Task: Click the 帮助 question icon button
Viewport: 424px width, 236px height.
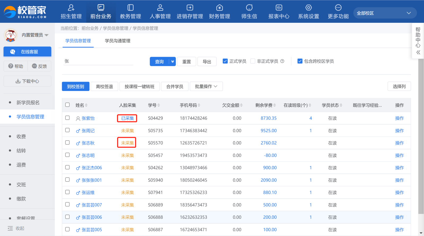Action: point(16,66)
